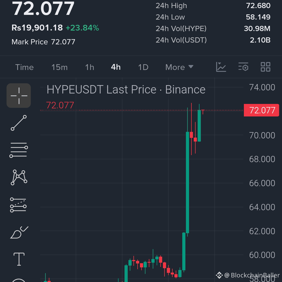Select the brush drawing tool
The width and height of the screenshot is (282, 282).
19,232
